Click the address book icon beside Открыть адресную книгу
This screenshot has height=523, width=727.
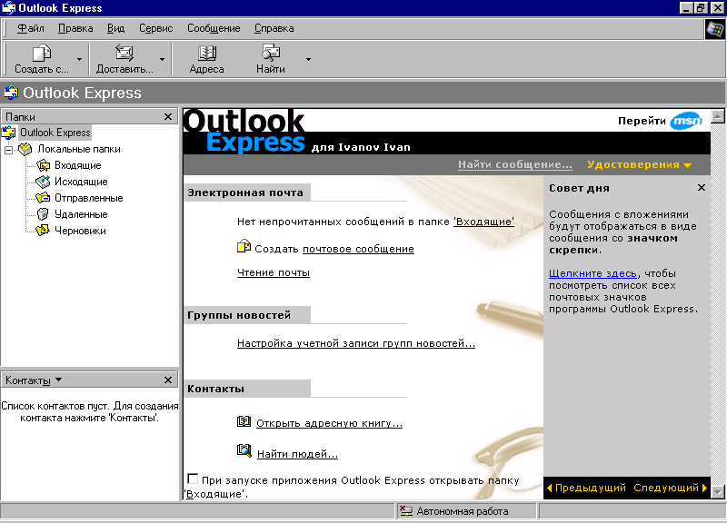(x=244, y=421)
